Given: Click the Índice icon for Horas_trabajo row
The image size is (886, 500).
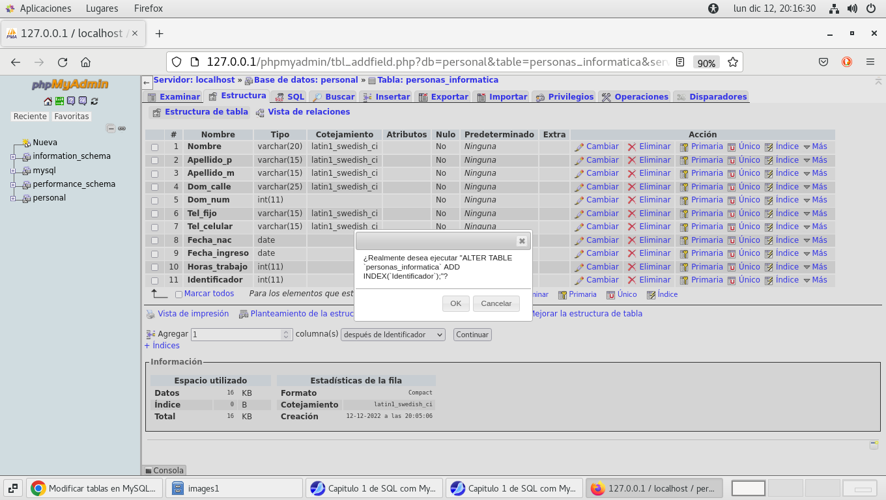Looking at the screenshot, I should point(769,267).
